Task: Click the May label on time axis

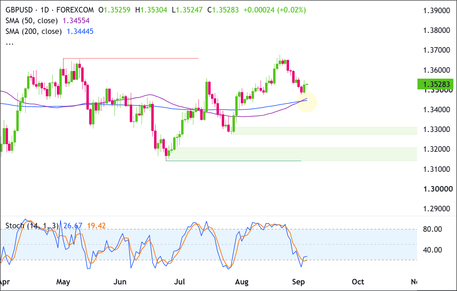Action: click(63, 282)
